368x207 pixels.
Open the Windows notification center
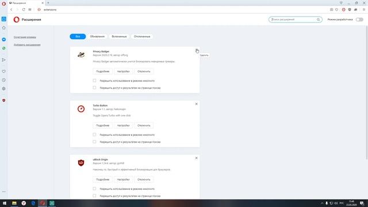(x=362, y=203)
